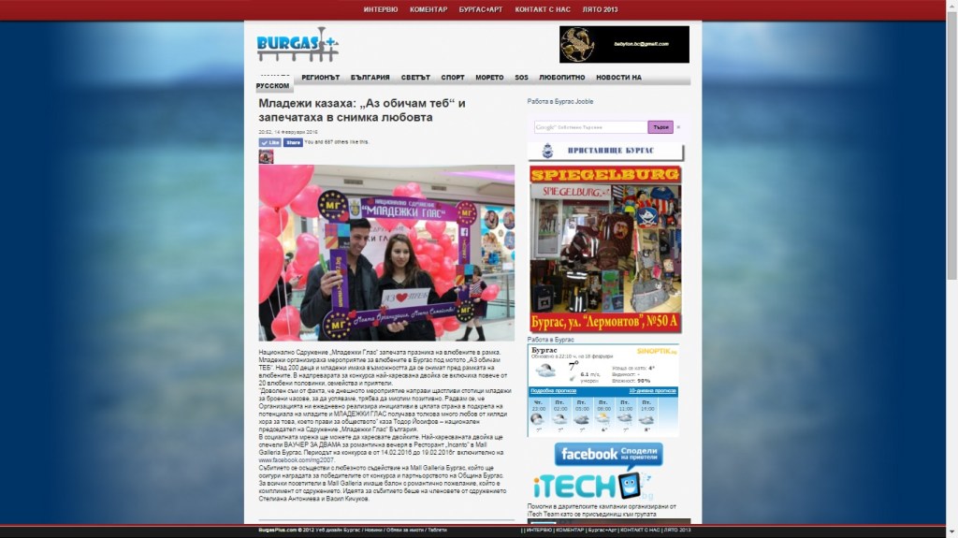This screenshot has width=958, height=538.
Task: Select ИНТЕРВЮ in the top red bar
Action: pyautogui.click(x=381, y=9)
